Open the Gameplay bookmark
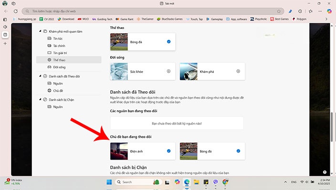The height and width of the screenshot is (190, 336). point(214,19)
